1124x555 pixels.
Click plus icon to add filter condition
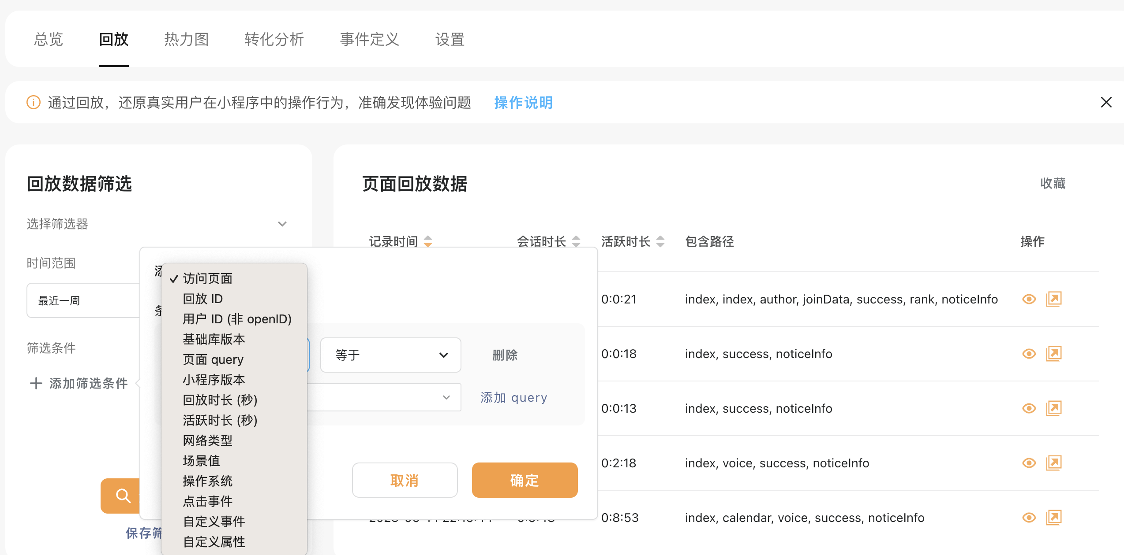pos(36,383)
